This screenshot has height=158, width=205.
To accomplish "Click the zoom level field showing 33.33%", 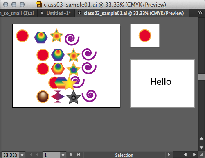I will 10,155.
